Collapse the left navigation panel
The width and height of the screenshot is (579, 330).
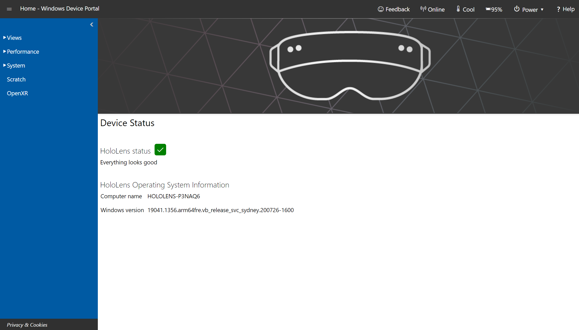(x=91, y=25)
